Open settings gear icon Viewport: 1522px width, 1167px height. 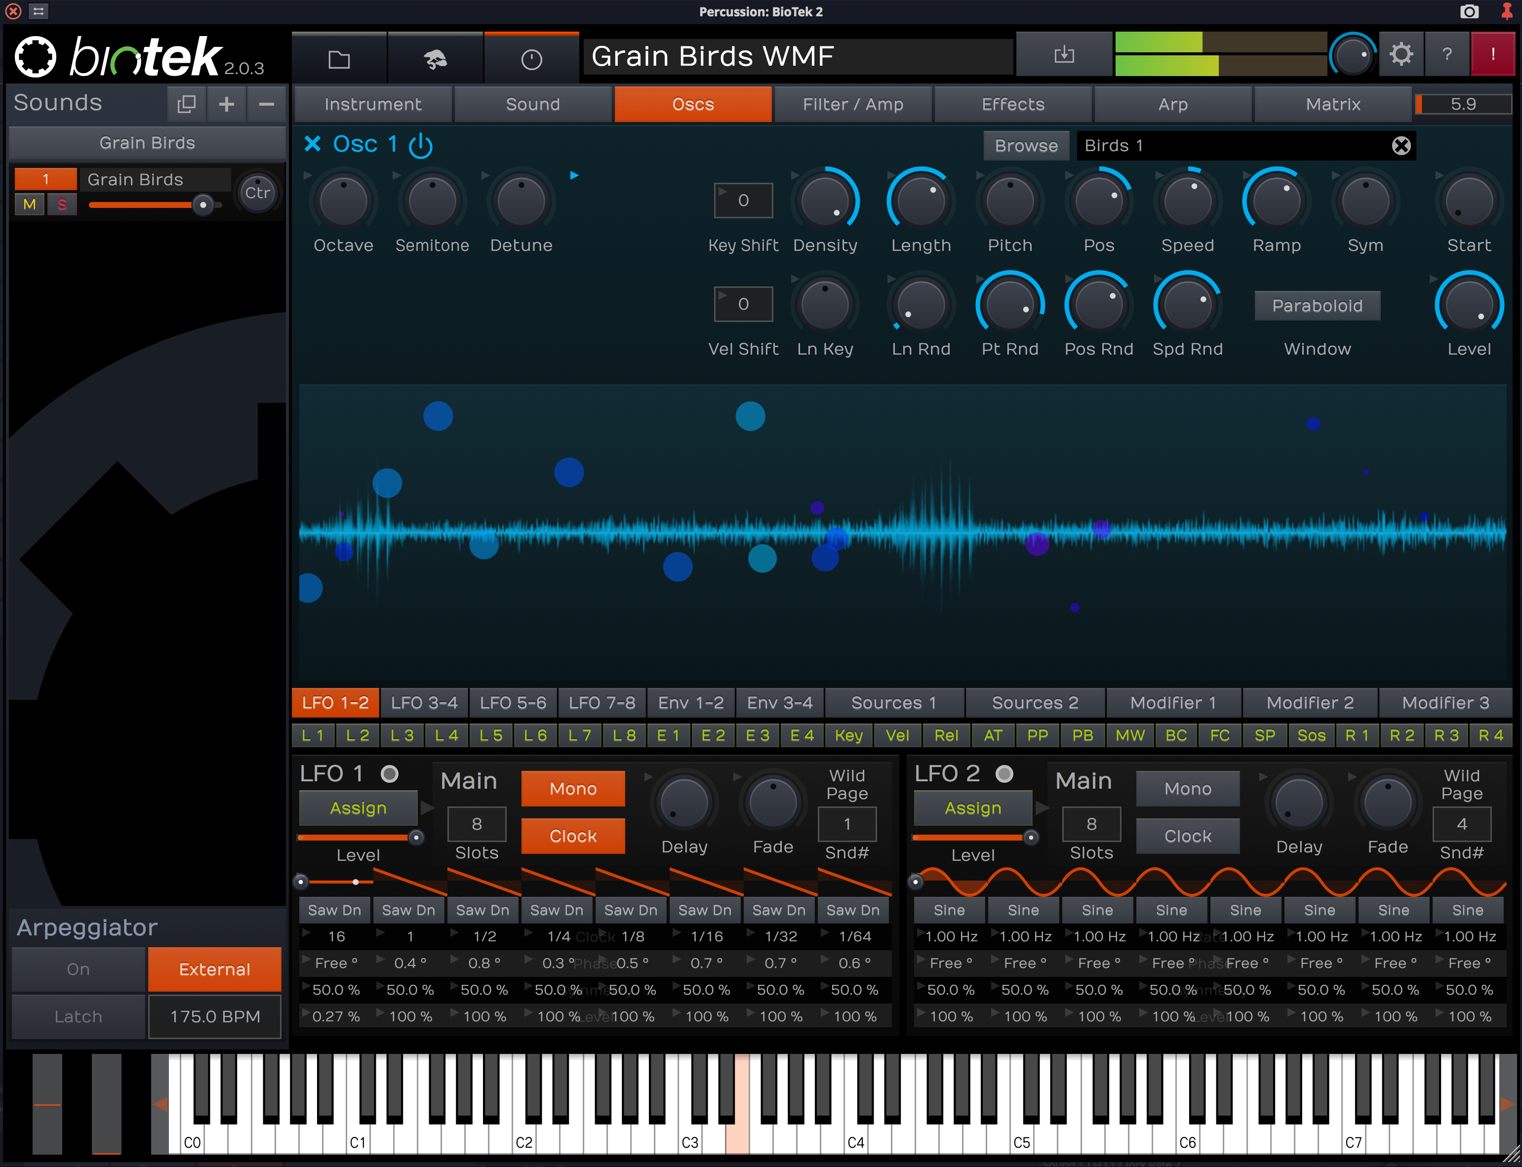1401,54
